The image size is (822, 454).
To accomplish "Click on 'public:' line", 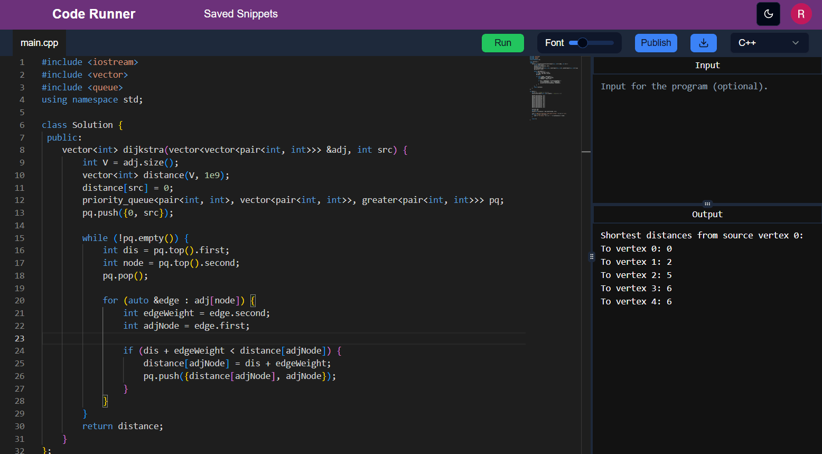I will pyautogui.click(x=64, y=137).
